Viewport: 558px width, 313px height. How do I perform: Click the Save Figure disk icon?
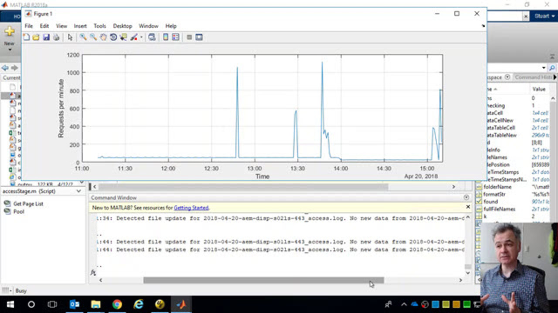46,37
